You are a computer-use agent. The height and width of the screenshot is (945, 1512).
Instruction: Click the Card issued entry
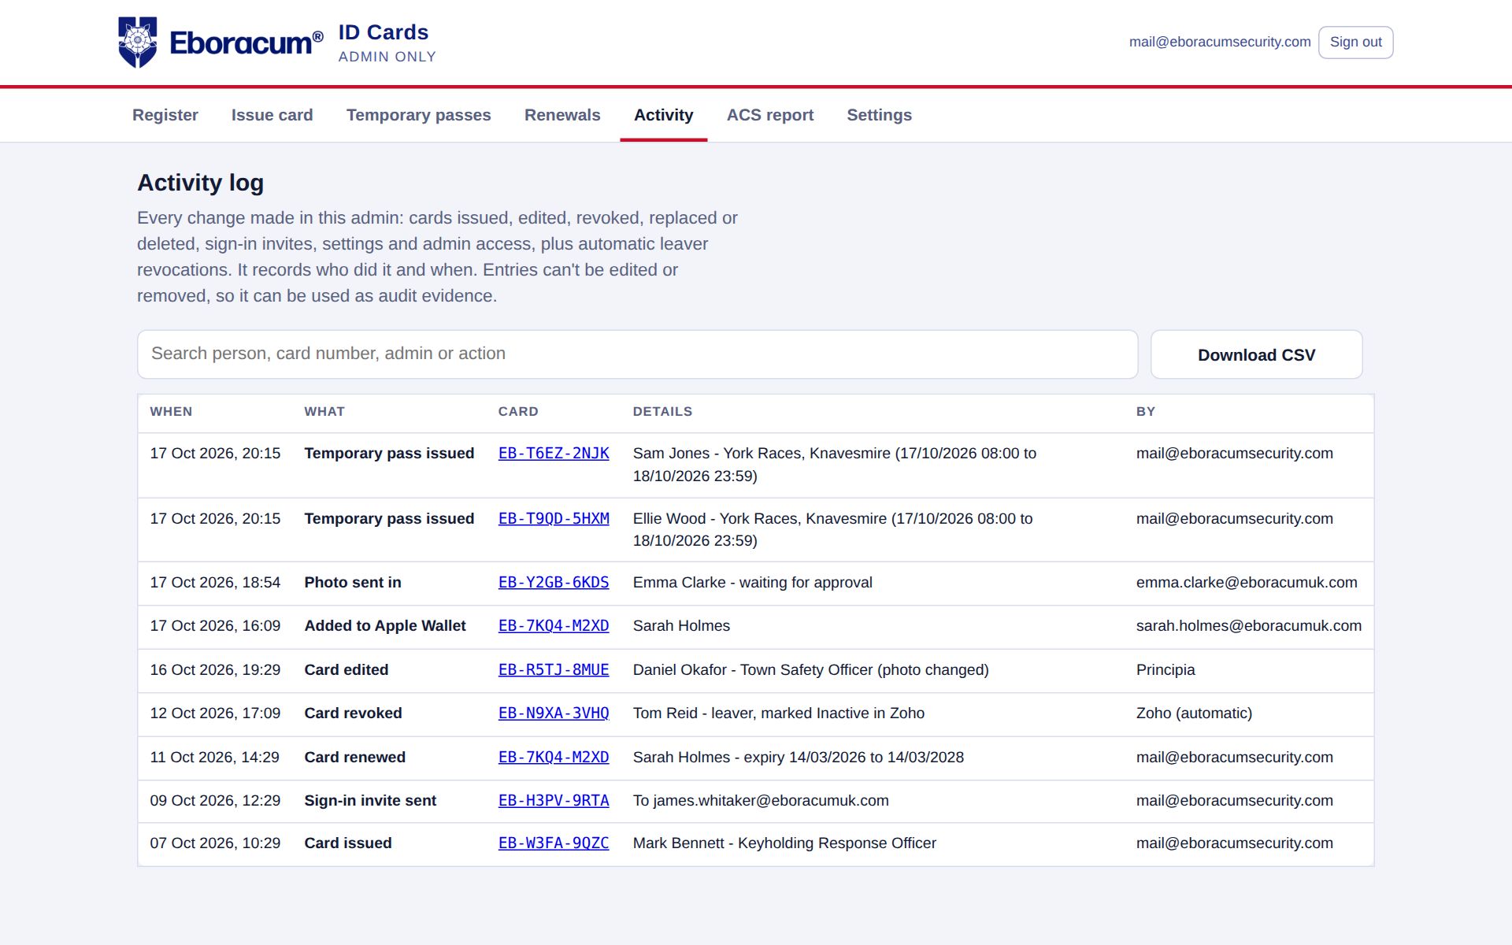(348, 843)
